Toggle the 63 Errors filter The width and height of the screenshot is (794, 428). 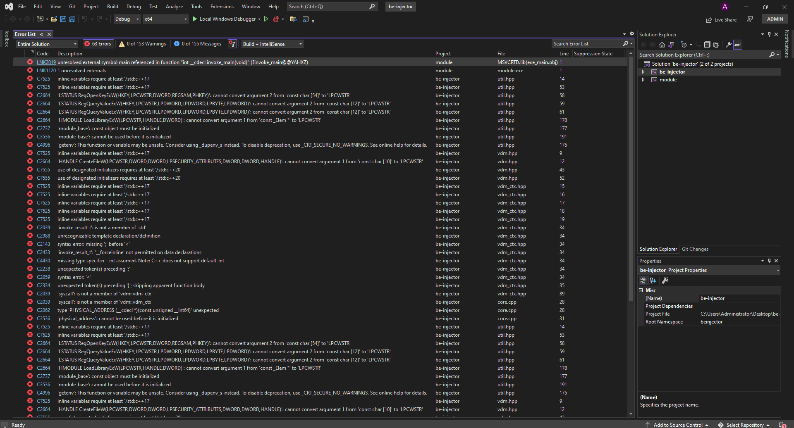point(98,44)
